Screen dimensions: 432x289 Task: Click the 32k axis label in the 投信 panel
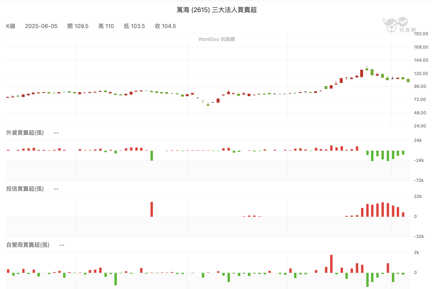tap(418, 196)
